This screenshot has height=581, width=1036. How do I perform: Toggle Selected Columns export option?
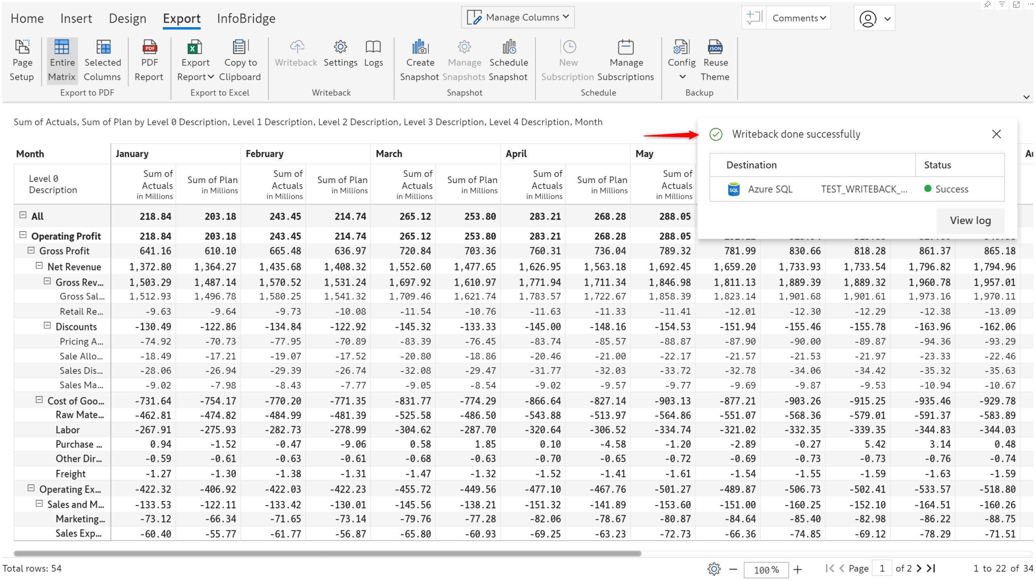click(103, 61)
